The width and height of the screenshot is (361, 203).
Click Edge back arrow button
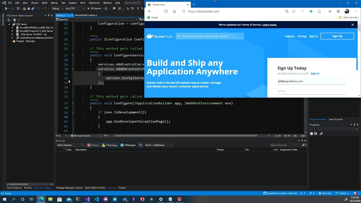[x=149, y=11]
